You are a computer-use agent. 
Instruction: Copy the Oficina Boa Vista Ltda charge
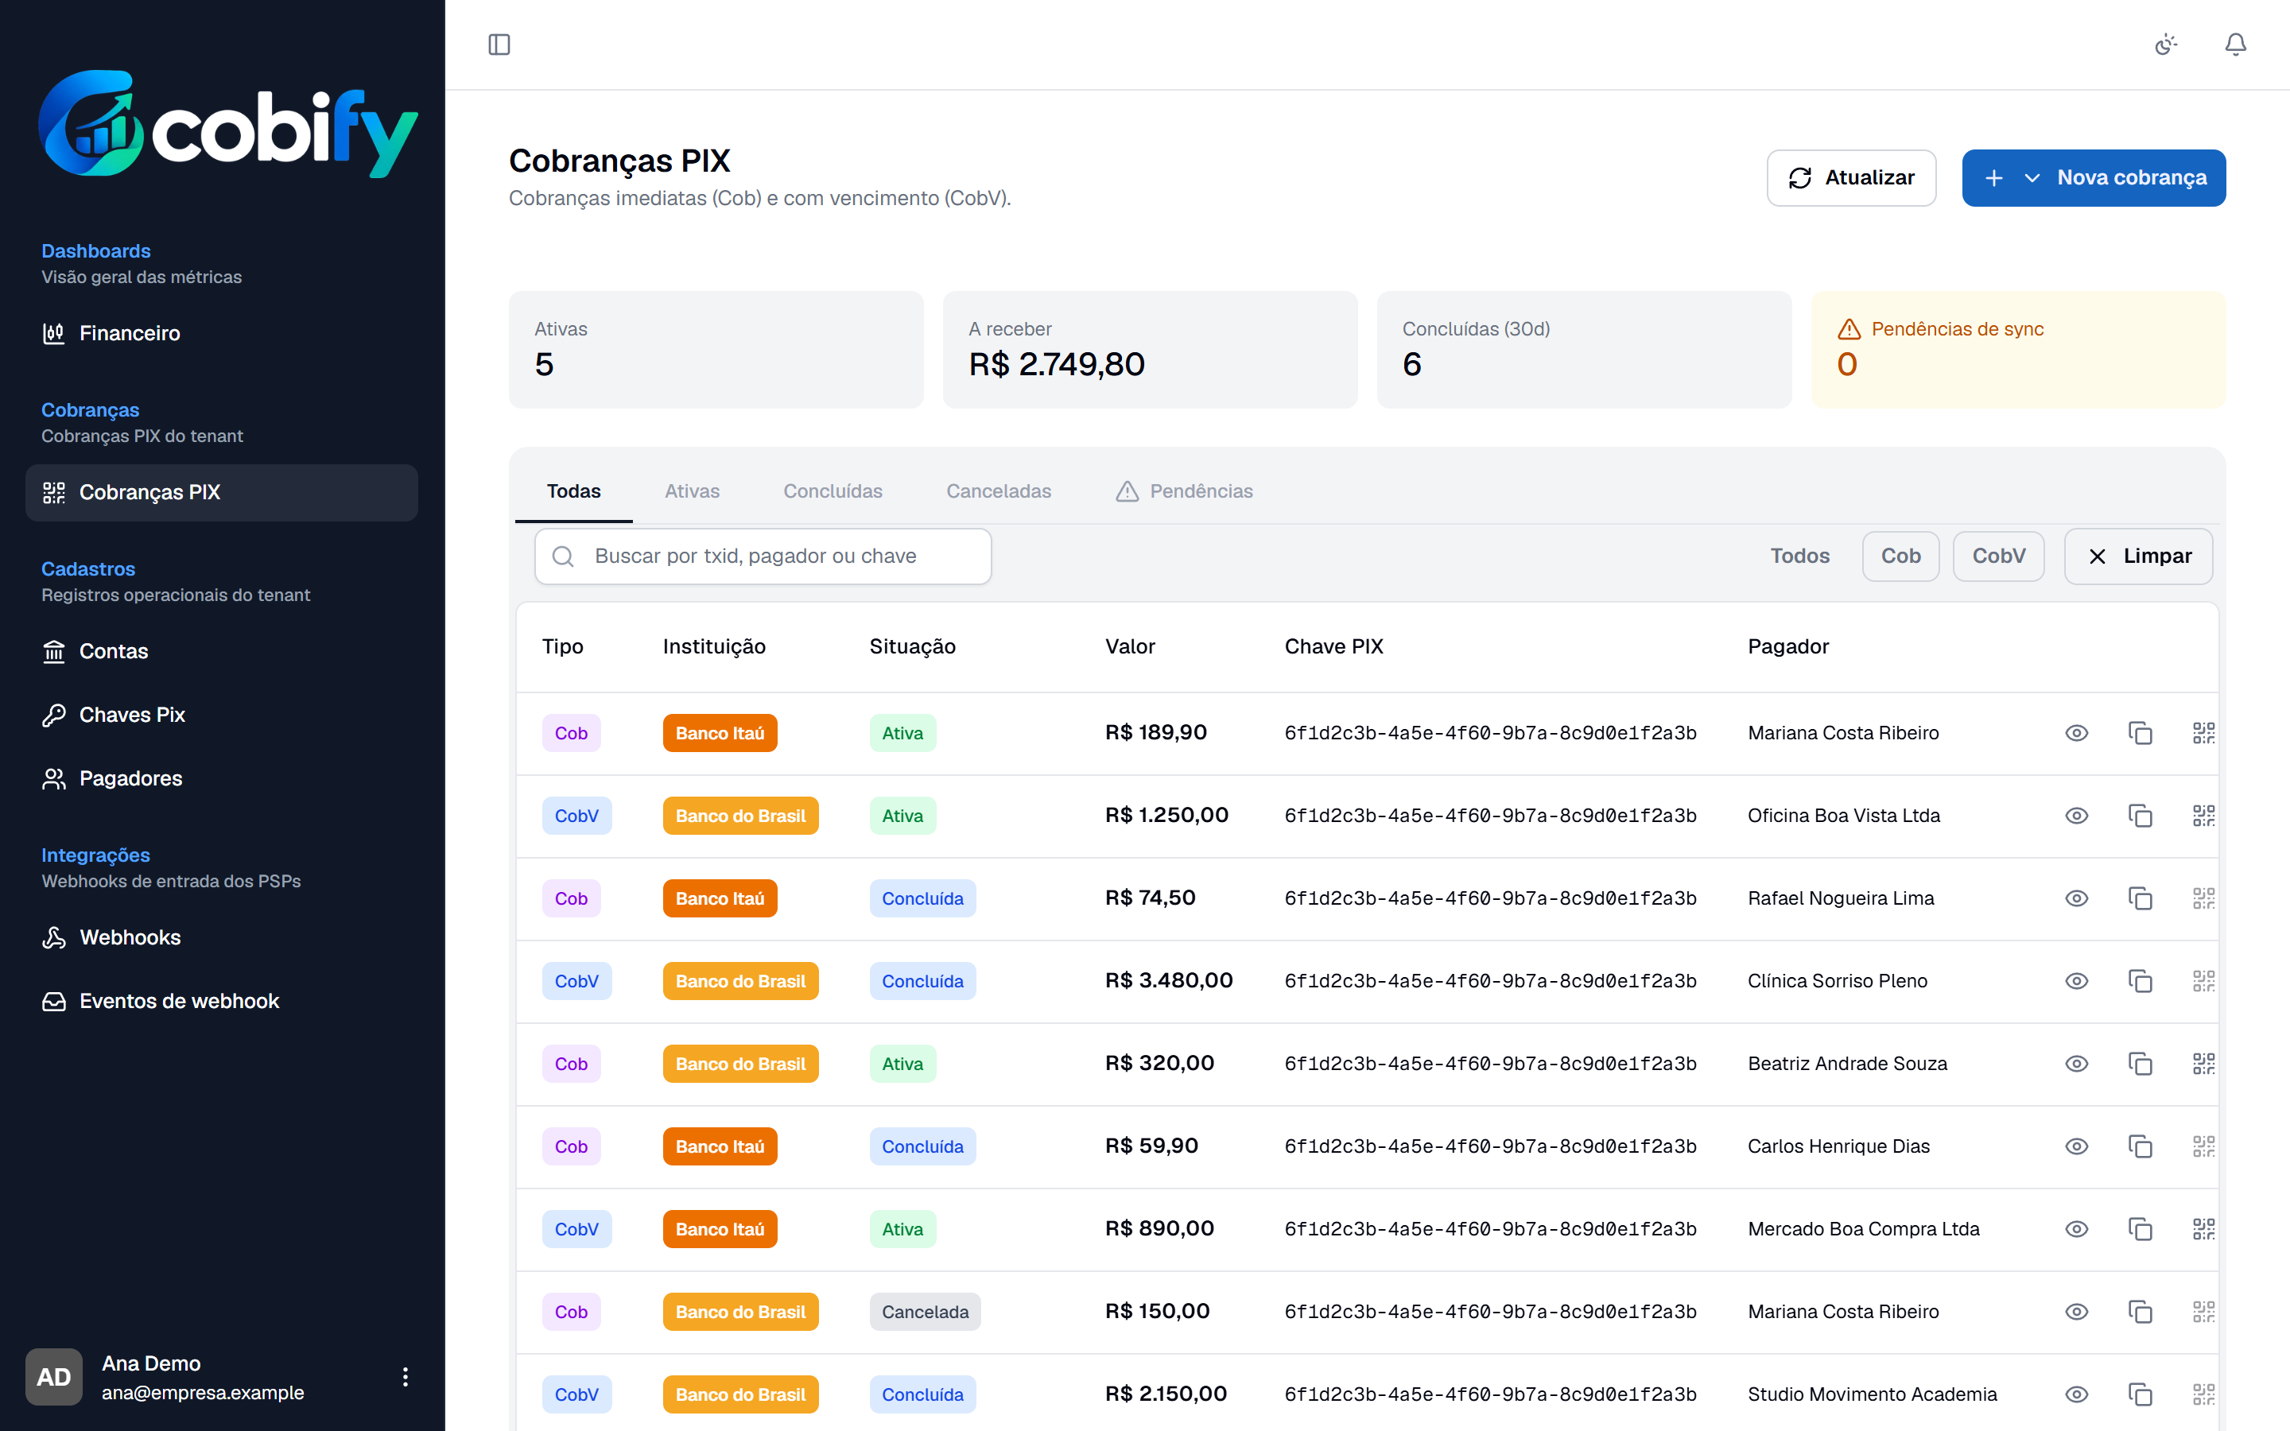pyautogui.click(x=2140, y=816)
